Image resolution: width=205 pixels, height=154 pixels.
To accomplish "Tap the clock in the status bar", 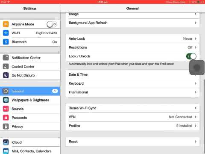I will point(102,2).
